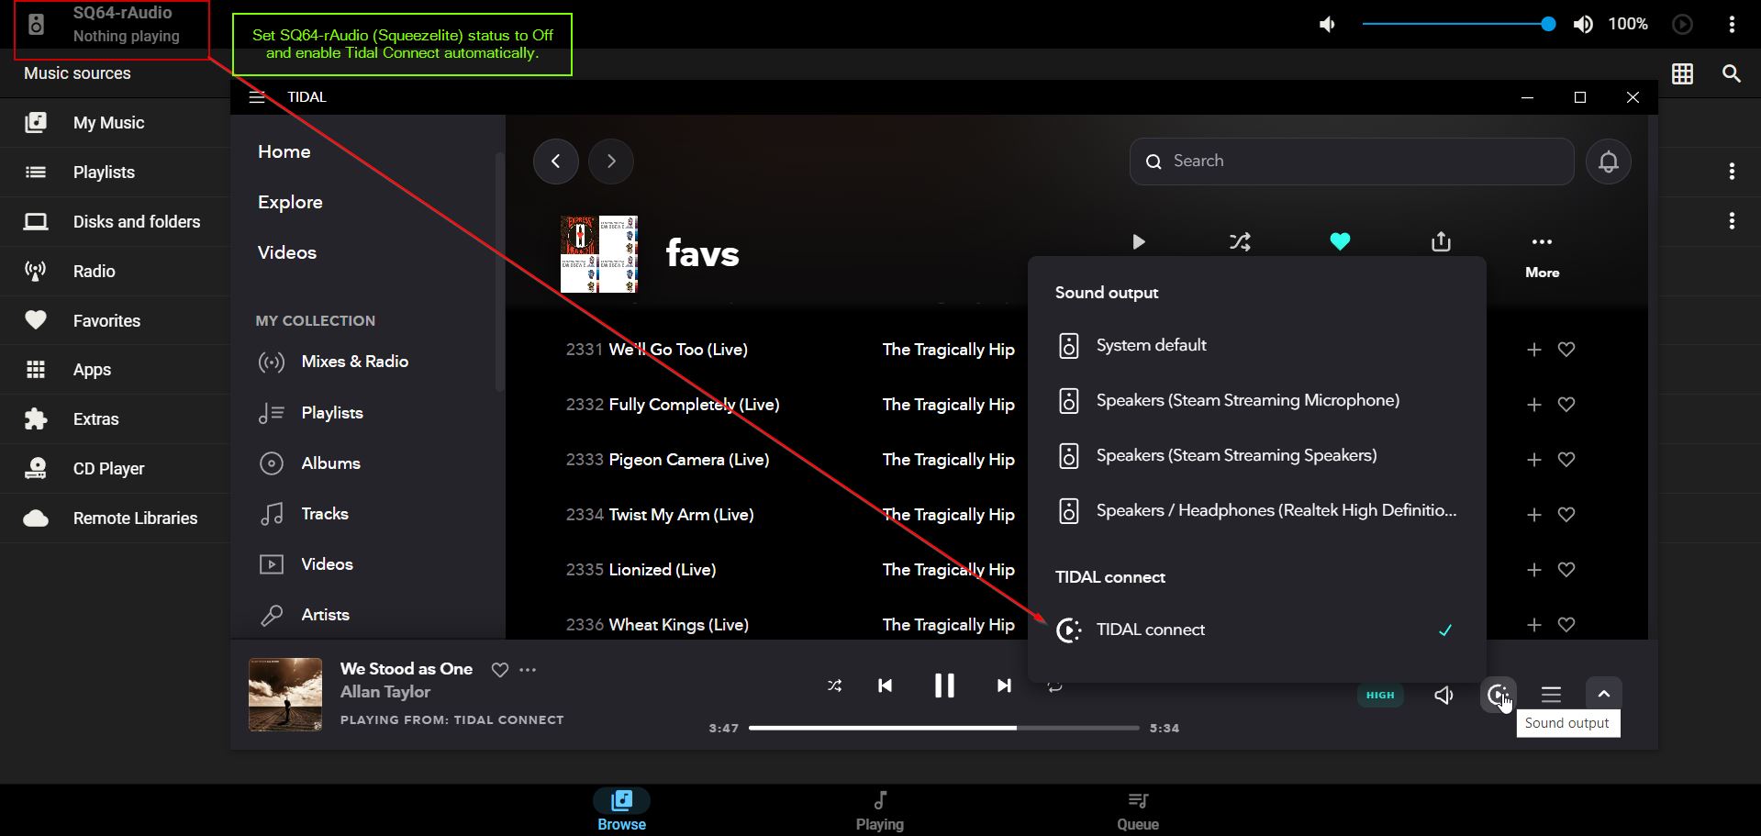Focus the TIDAL Search field
The width and height of the screenshot is (1761, 836).
click(x=1352, y=162)
